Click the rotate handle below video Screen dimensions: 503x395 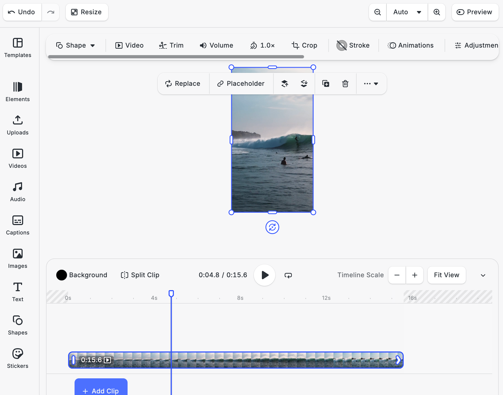coord(272,227)
